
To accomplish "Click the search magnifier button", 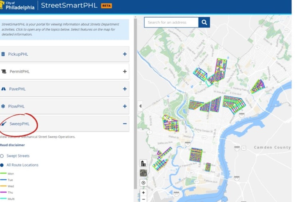I will (x=204, y=22).
